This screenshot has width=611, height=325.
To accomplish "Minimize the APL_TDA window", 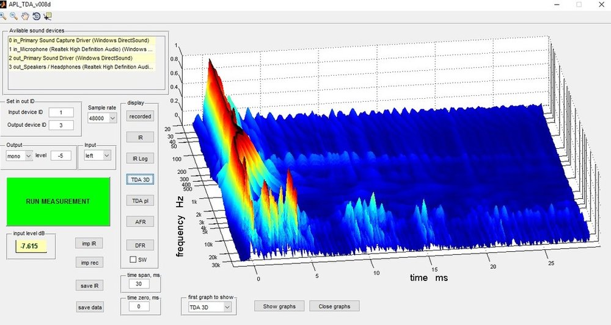I will [x=557, y=5].
